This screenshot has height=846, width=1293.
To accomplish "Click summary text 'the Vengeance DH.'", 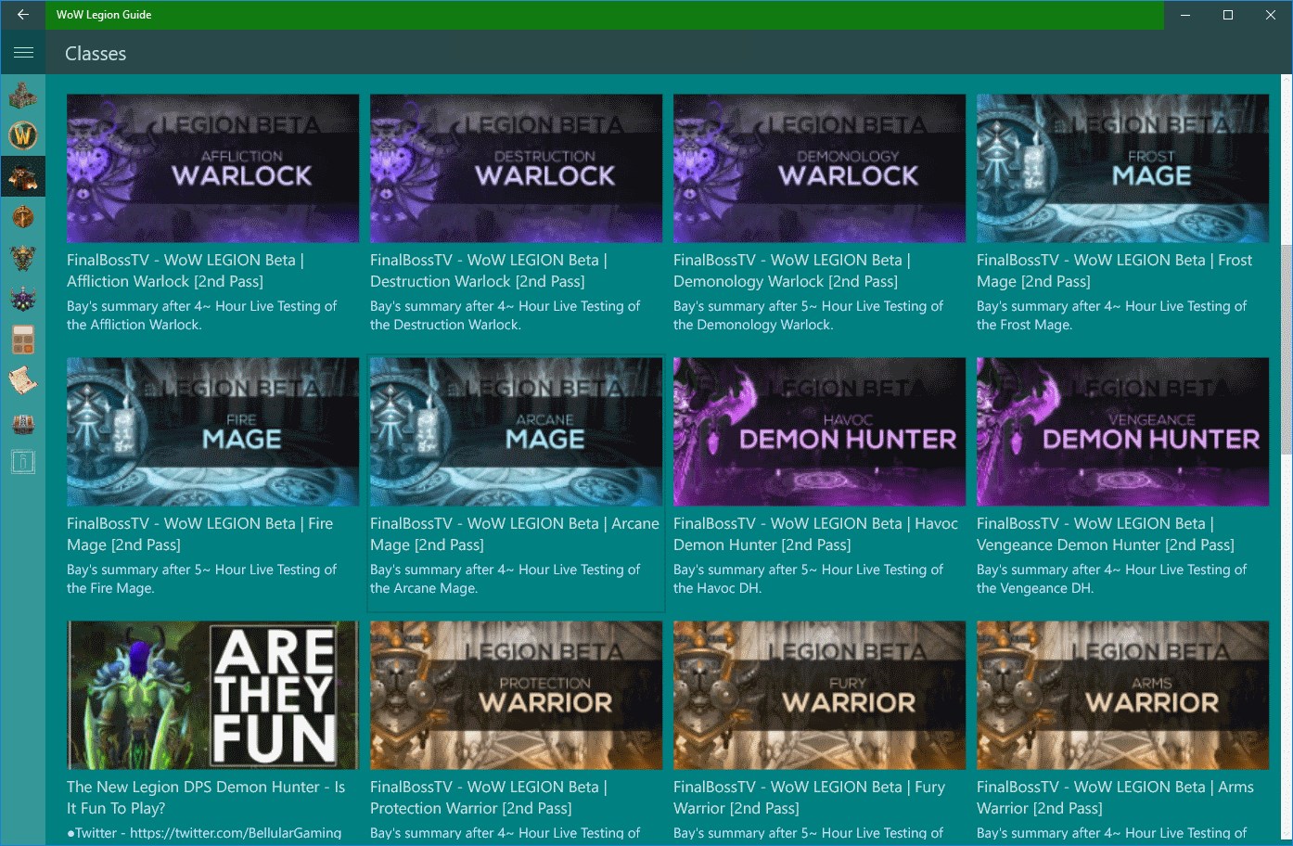I will coord(1035,588).
